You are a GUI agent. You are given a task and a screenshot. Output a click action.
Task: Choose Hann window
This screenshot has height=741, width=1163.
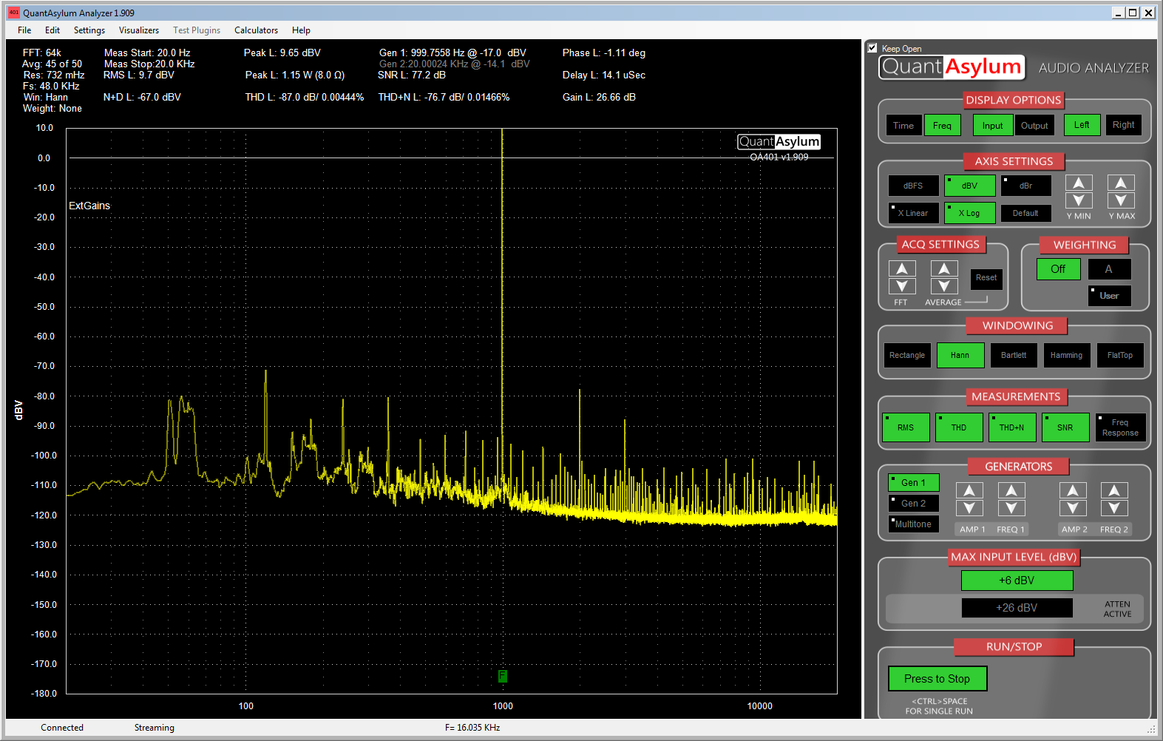tap(960, 355)
